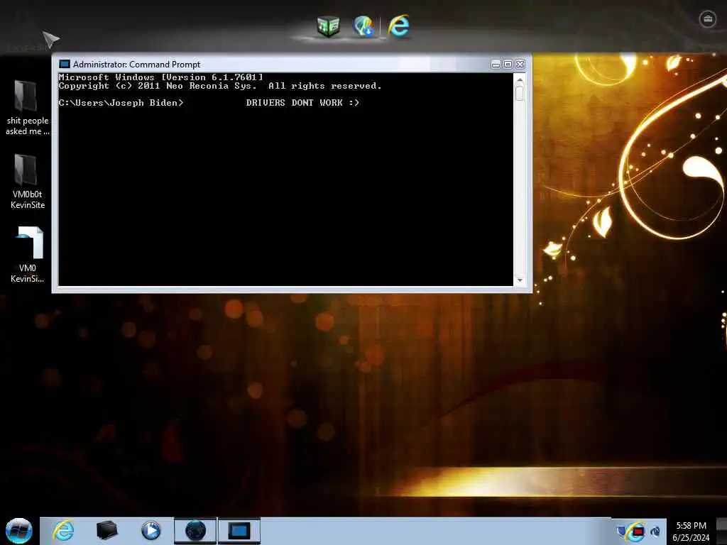Click the Show Desktop strip at taskbar end
Image resolution: width=727 pixels, height=545 pixels.
click(x=722, y=531)
